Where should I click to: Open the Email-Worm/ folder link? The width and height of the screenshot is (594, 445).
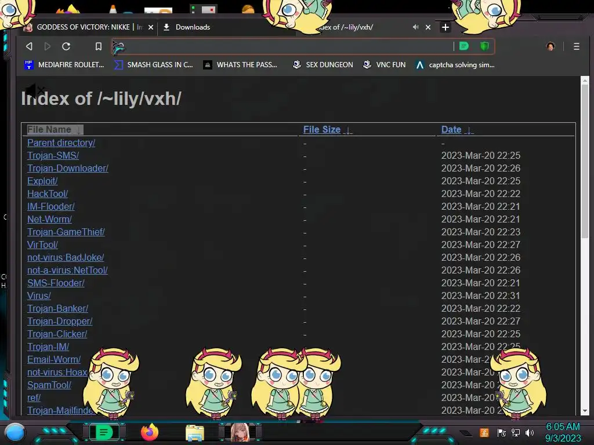[x=54, y=359]
